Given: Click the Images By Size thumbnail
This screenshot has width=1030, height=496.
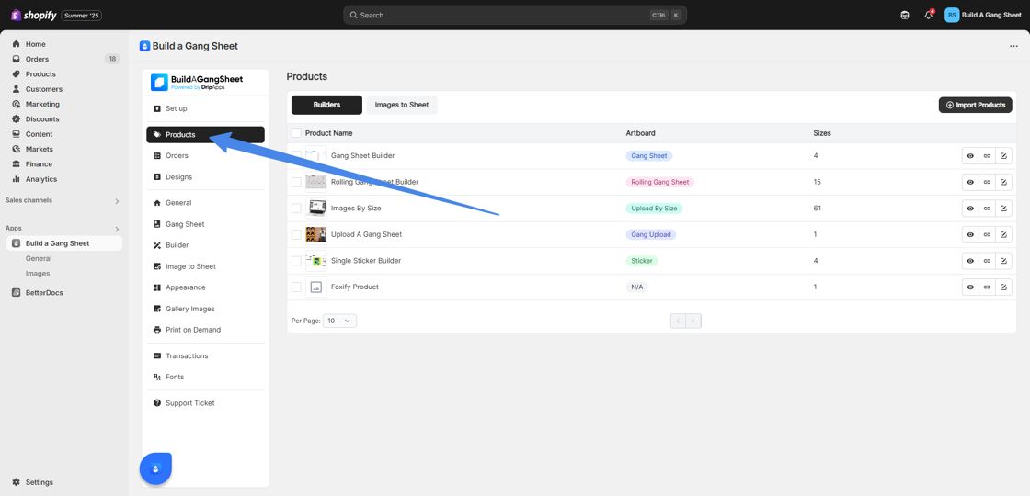Looking at the screenshot, I should pos(316,208).
